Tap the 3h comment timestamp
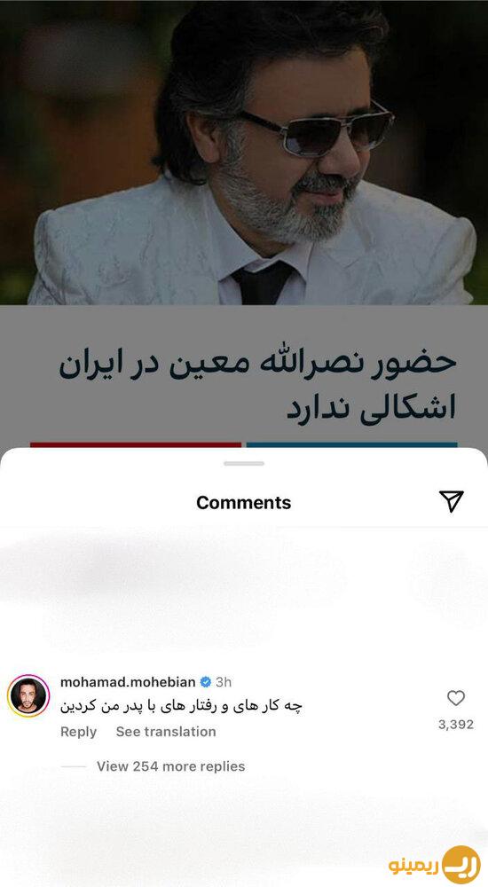Screen dimensions: 488x887 (224, 682)
